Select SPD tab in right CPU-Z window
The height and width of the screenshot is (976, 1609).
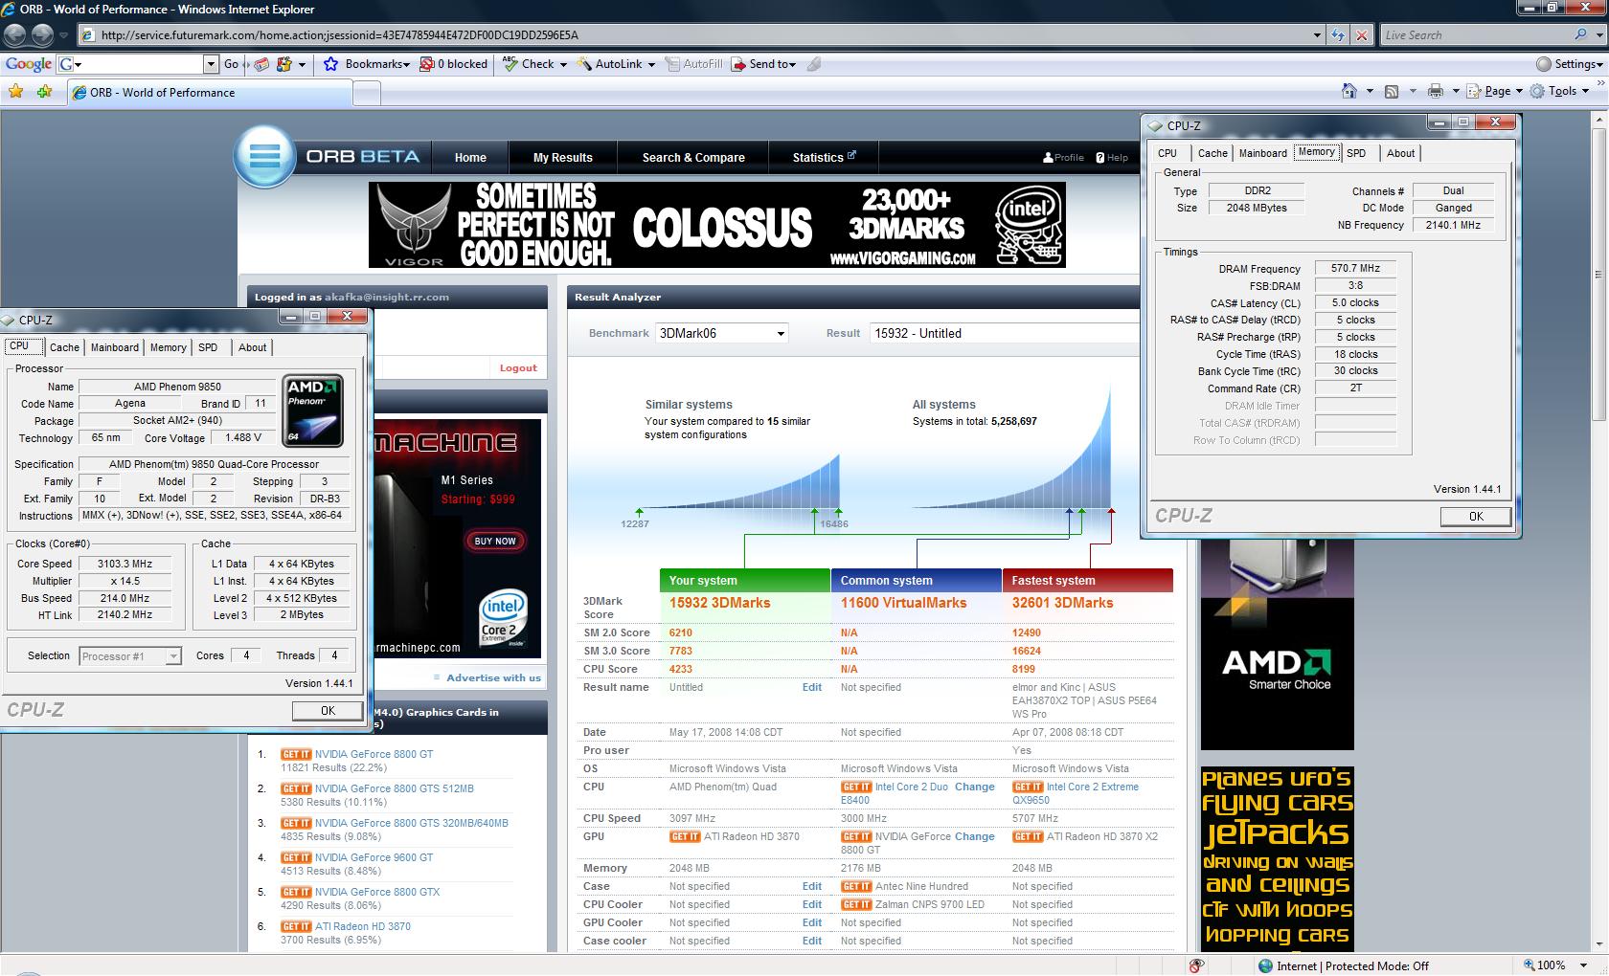pos(1356,153)
